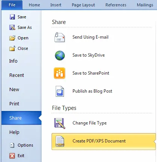The height and width of the screenshot is (162, 157).
Task: Switch to the Page Layout tab
Action: point(83,5)
